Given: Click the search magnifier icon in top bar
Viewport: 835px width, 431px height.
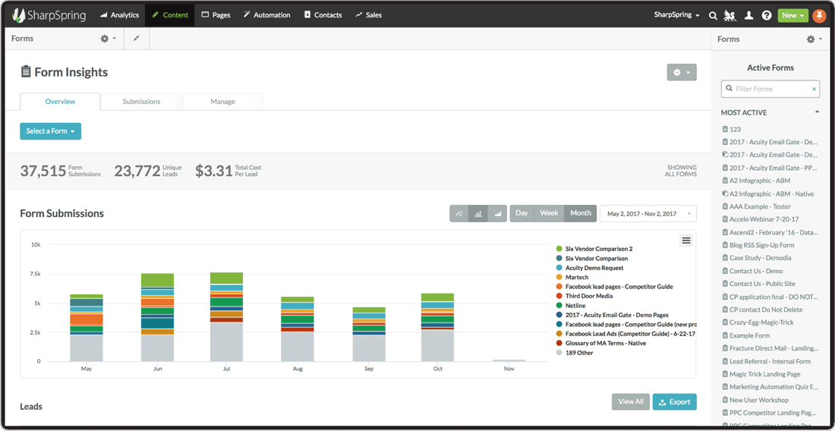Looking at the screenshot, I should point(713,15).
